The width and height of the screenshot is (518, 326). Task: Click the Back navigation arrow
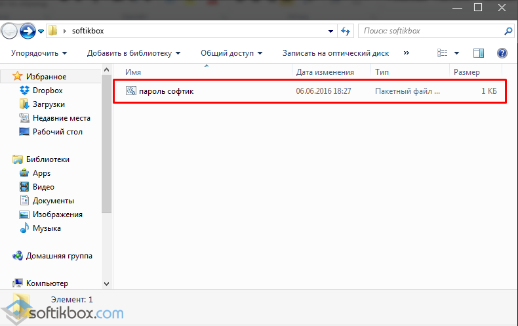pyautogui.click(x=9, y=30)
